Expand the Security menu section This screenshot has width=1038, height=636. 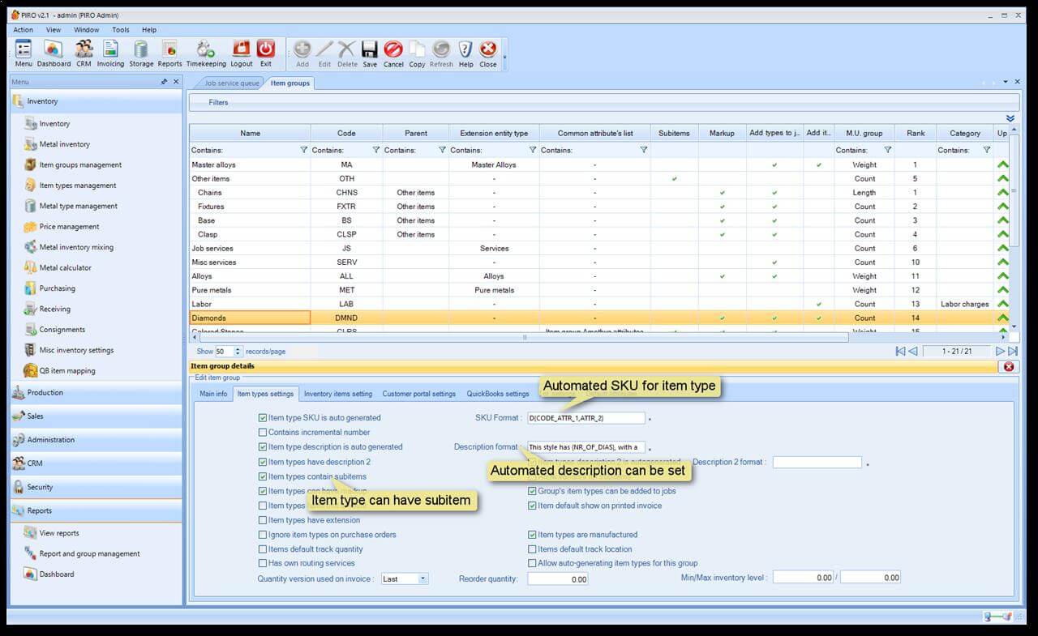96,487
